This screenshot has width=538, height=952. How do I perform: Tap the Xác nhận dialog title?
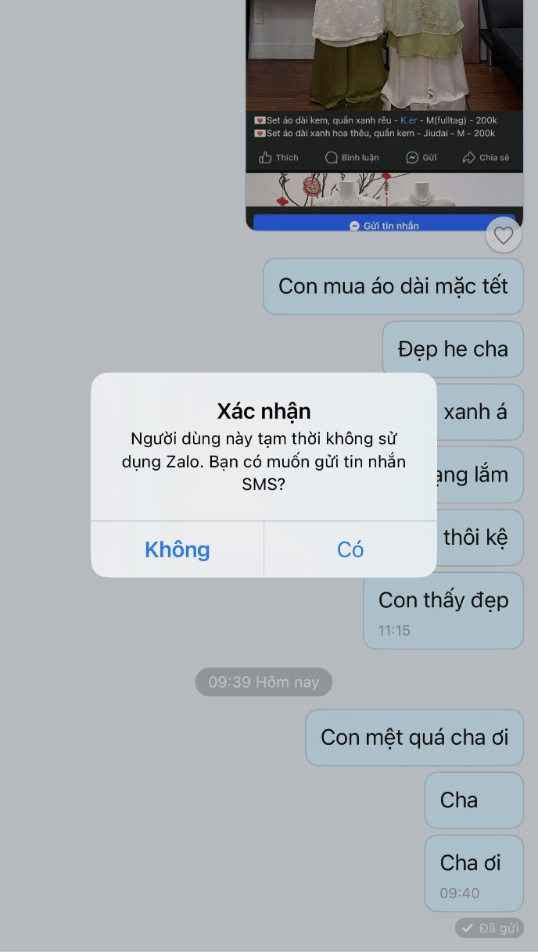click(264, 411)
